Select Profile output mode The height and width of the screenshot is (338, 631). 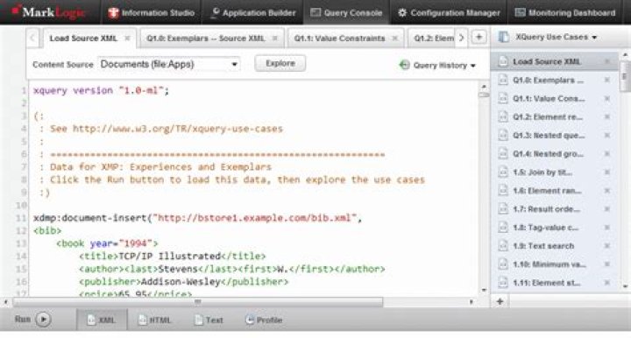click(x=264, y=320)
